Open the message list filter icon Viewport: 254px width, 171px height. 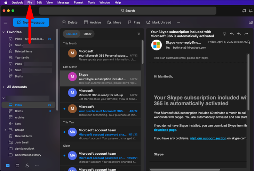[139, 34]
